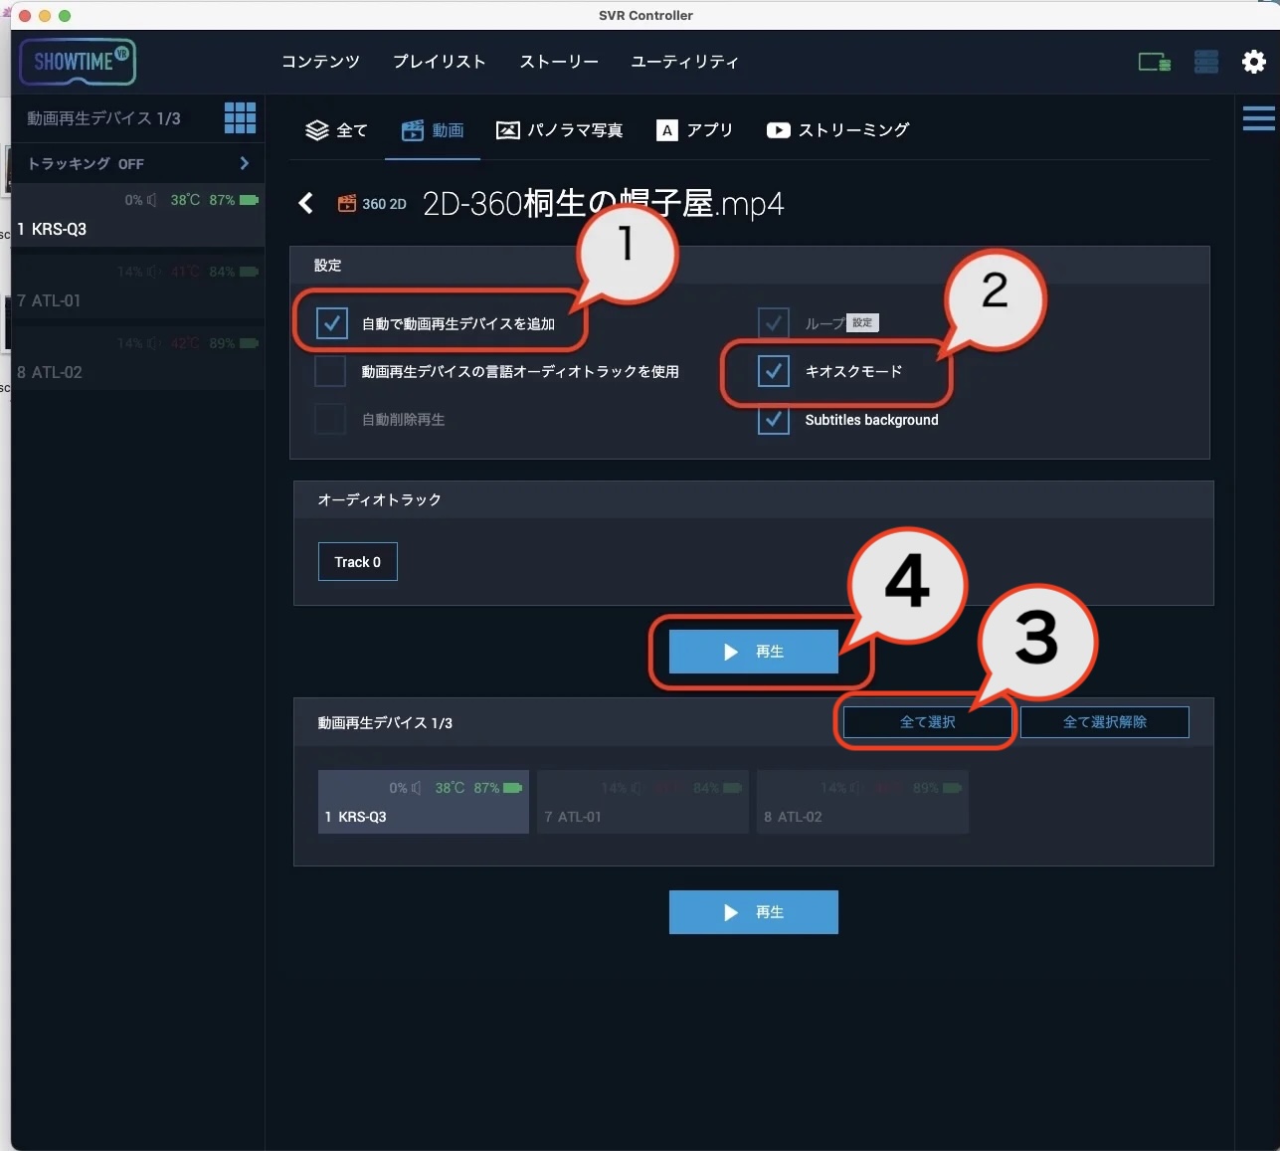Open the settings gear icon
The image size is (1280, 1151).
[x=1253, y=62]
